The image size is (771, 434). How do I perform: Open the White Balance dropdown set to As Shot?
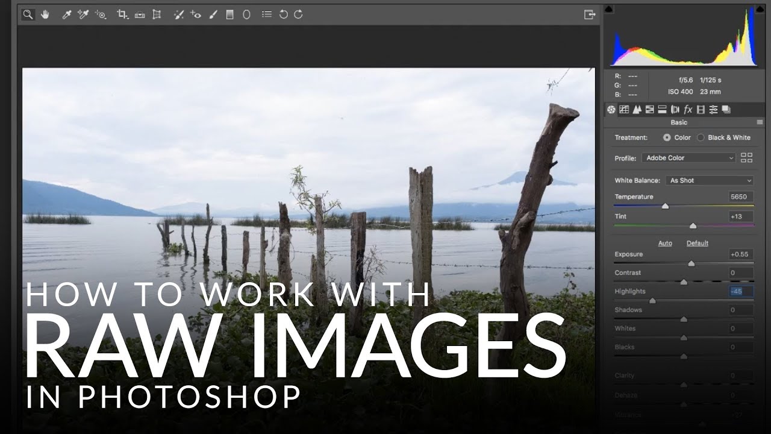click(x=710, y=180)
